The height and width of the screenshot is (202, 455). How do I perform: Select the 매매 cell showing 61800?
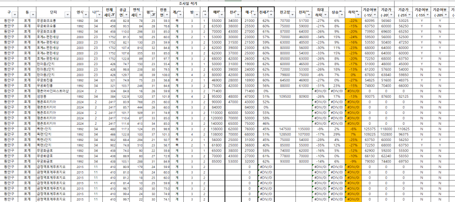pyautogui.click(x=216, y=145)
